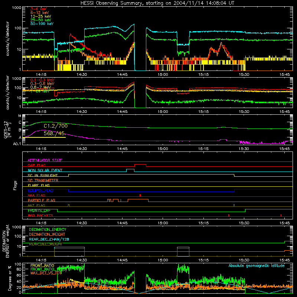Click the 14:30 tick label under Flags panel
297x297 pixels.
[82, 223]
